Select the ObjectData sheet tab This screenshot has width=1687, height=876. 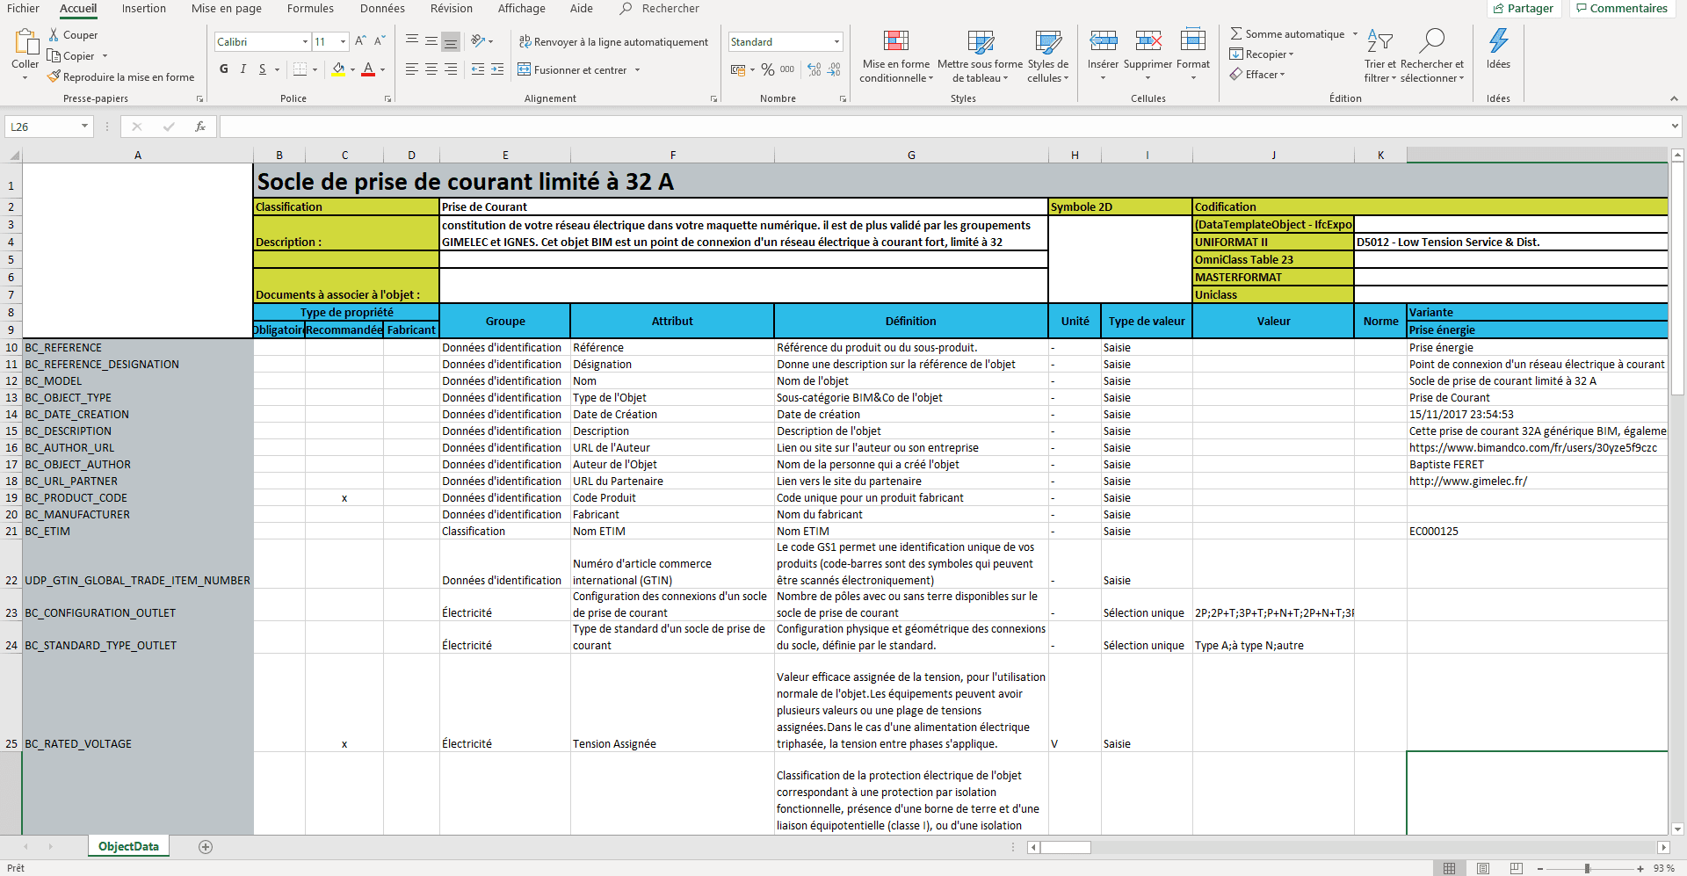[x=128, y=847]
